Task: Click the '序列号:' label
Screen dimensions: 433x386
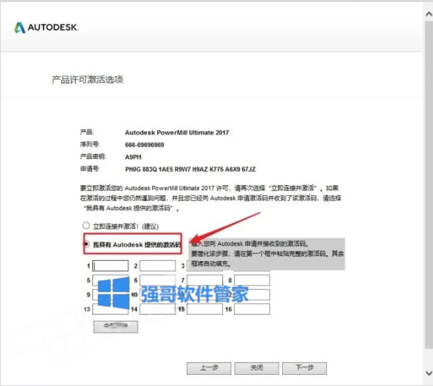Action: [90, 145]
